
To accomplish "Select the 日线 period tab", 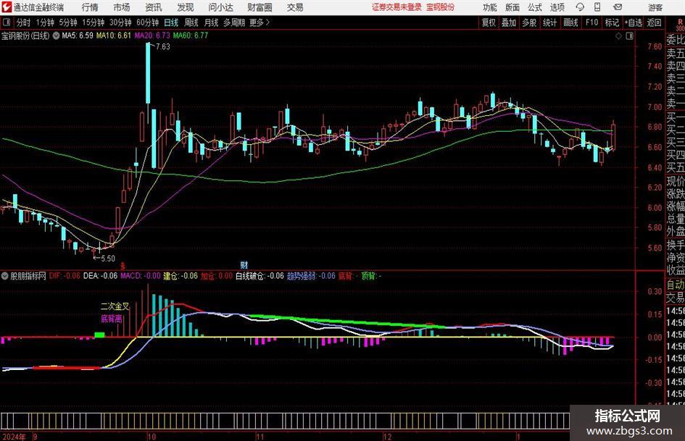I will 171,22.
